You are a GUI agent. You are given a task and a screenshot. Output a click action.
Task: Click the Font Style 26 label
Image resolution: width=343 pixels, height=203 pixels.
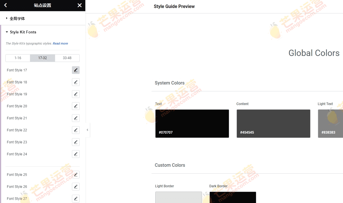click(x=17, y=187)
